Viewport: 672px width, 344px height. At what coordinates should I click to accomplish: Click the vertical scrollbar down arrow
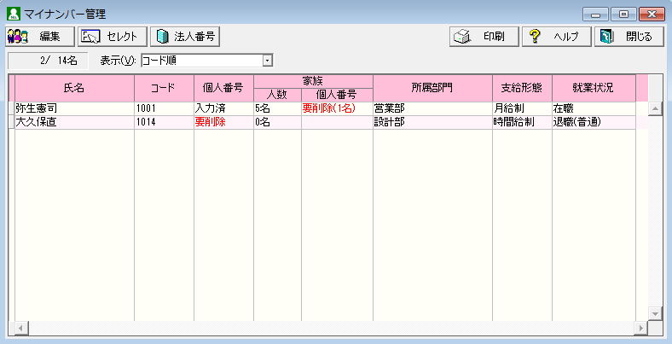655,314
